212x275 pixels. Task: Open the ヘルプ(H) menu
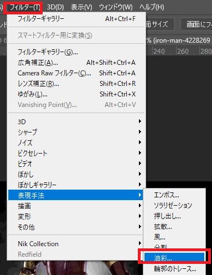point(152,7)
